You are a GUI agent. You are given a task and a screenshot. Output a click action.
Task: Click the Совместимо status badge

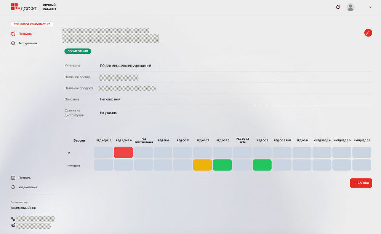(x=78, y=51)
